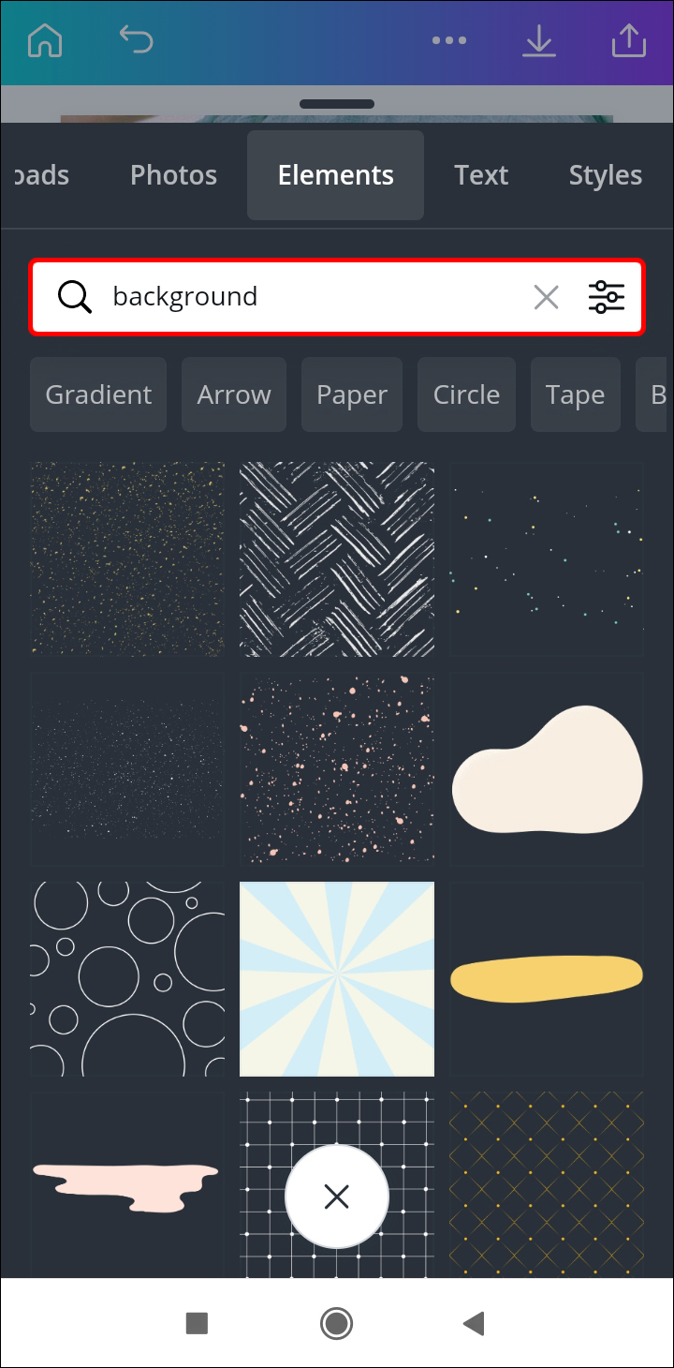Tap the Home icon

44,40
